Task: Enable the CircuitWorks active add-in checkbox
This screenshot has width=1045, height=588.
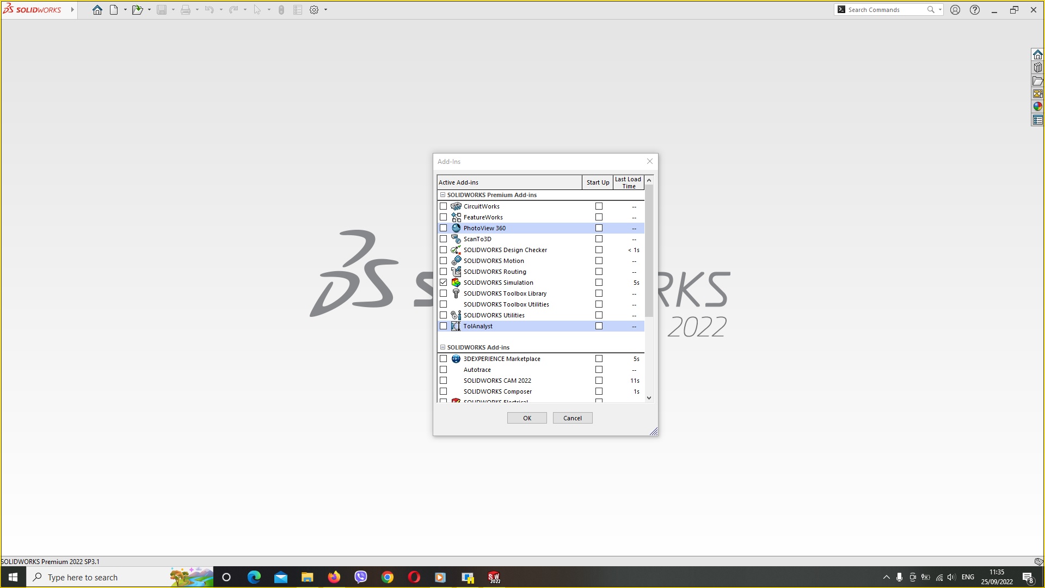Action: [444, 206]
